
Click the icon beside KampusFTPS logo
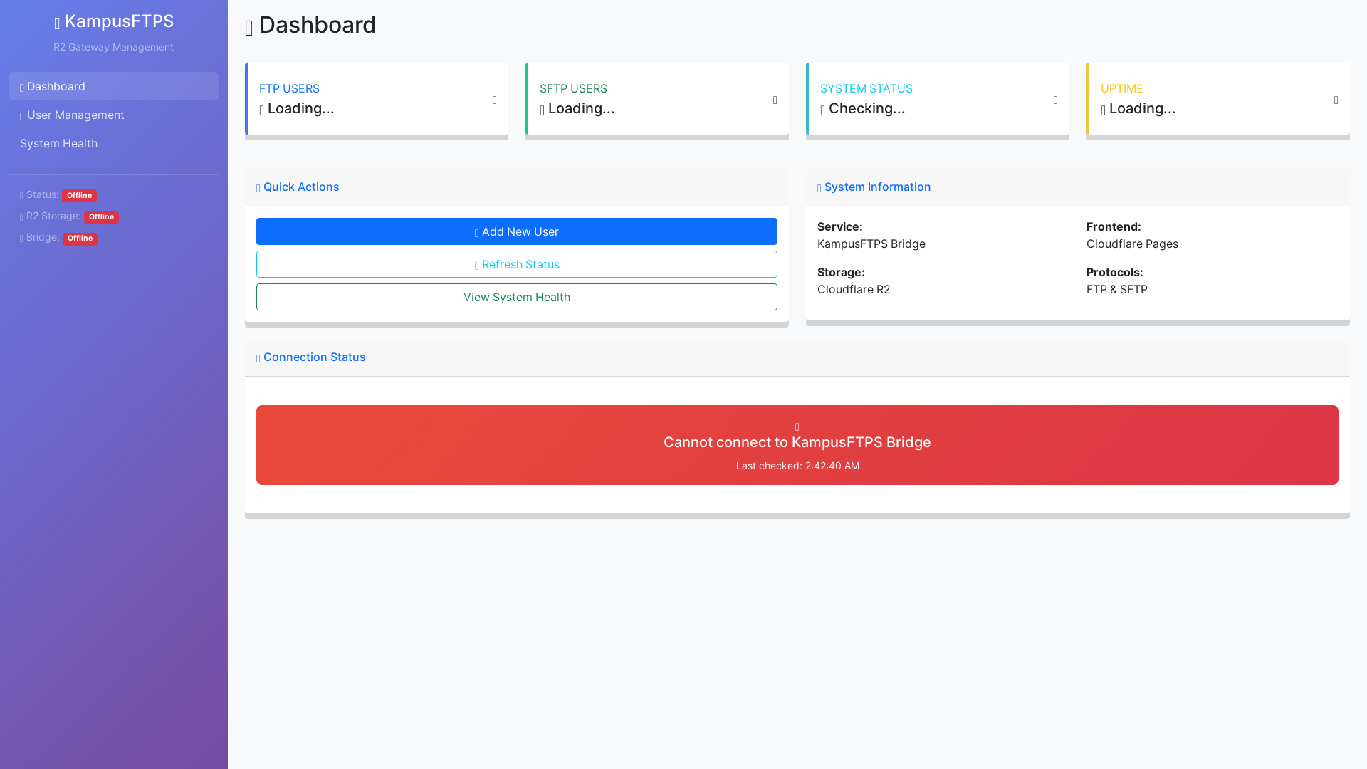pyautogui.click(x=57, y=24)
